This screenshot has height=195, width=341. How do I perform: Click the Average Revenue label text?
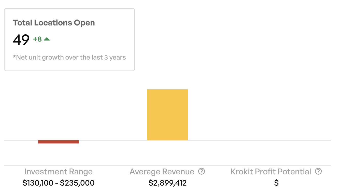(162, 172)
